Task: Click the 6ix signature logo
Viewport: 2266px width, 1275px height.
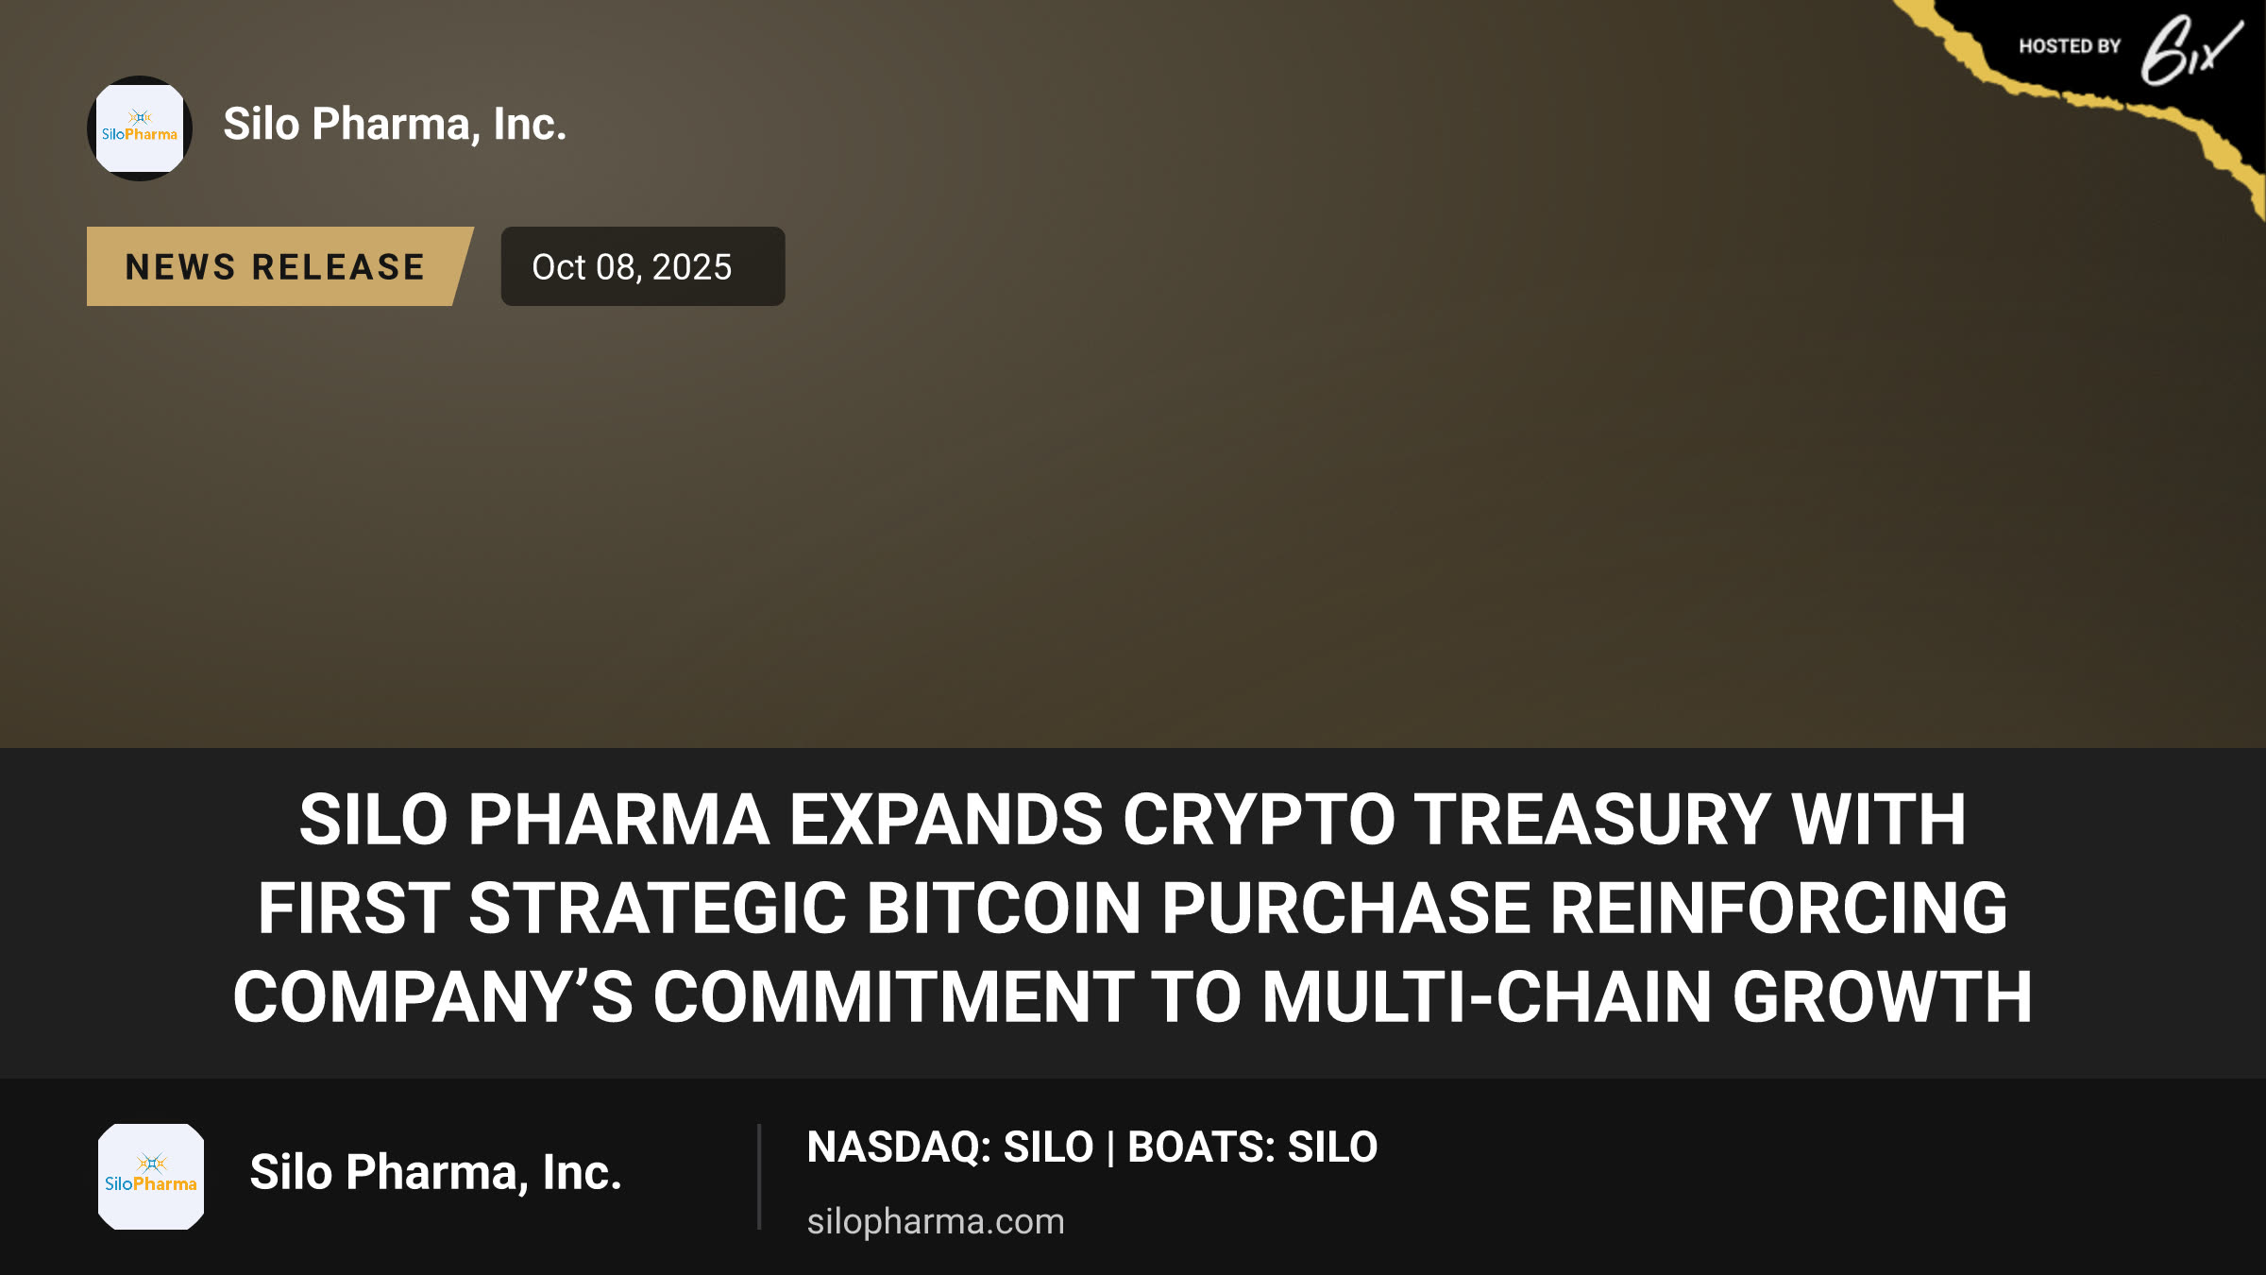Action: coord(2190,49)
